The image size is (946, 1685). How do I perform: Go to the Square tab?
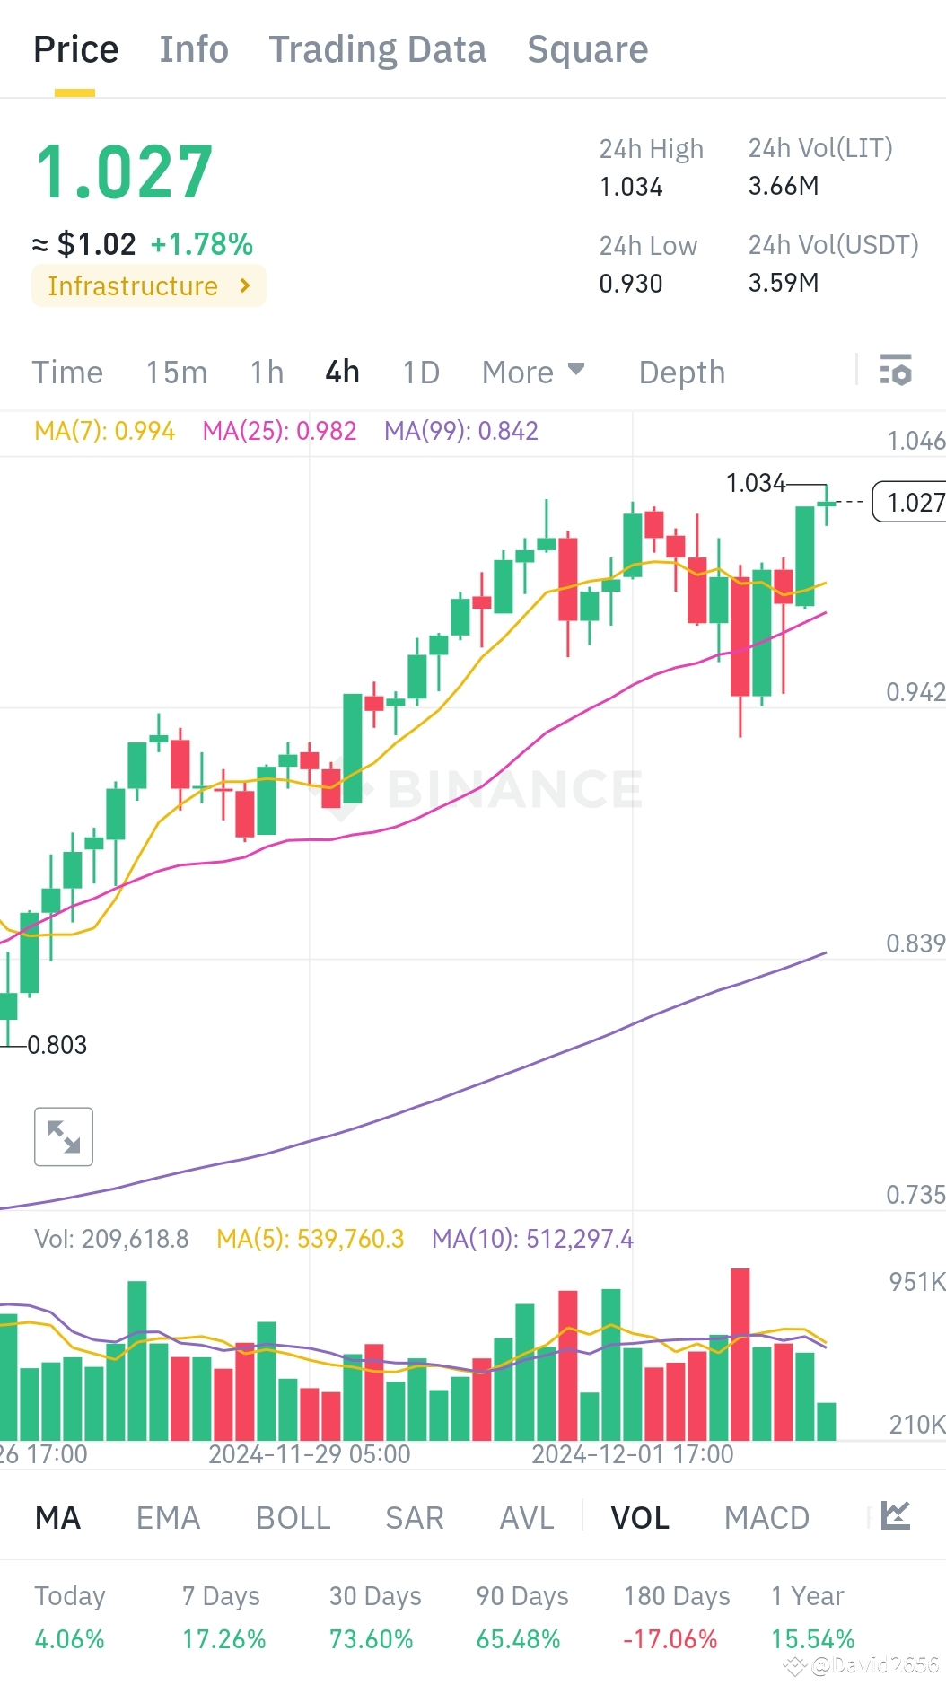[x=587, y=49]
